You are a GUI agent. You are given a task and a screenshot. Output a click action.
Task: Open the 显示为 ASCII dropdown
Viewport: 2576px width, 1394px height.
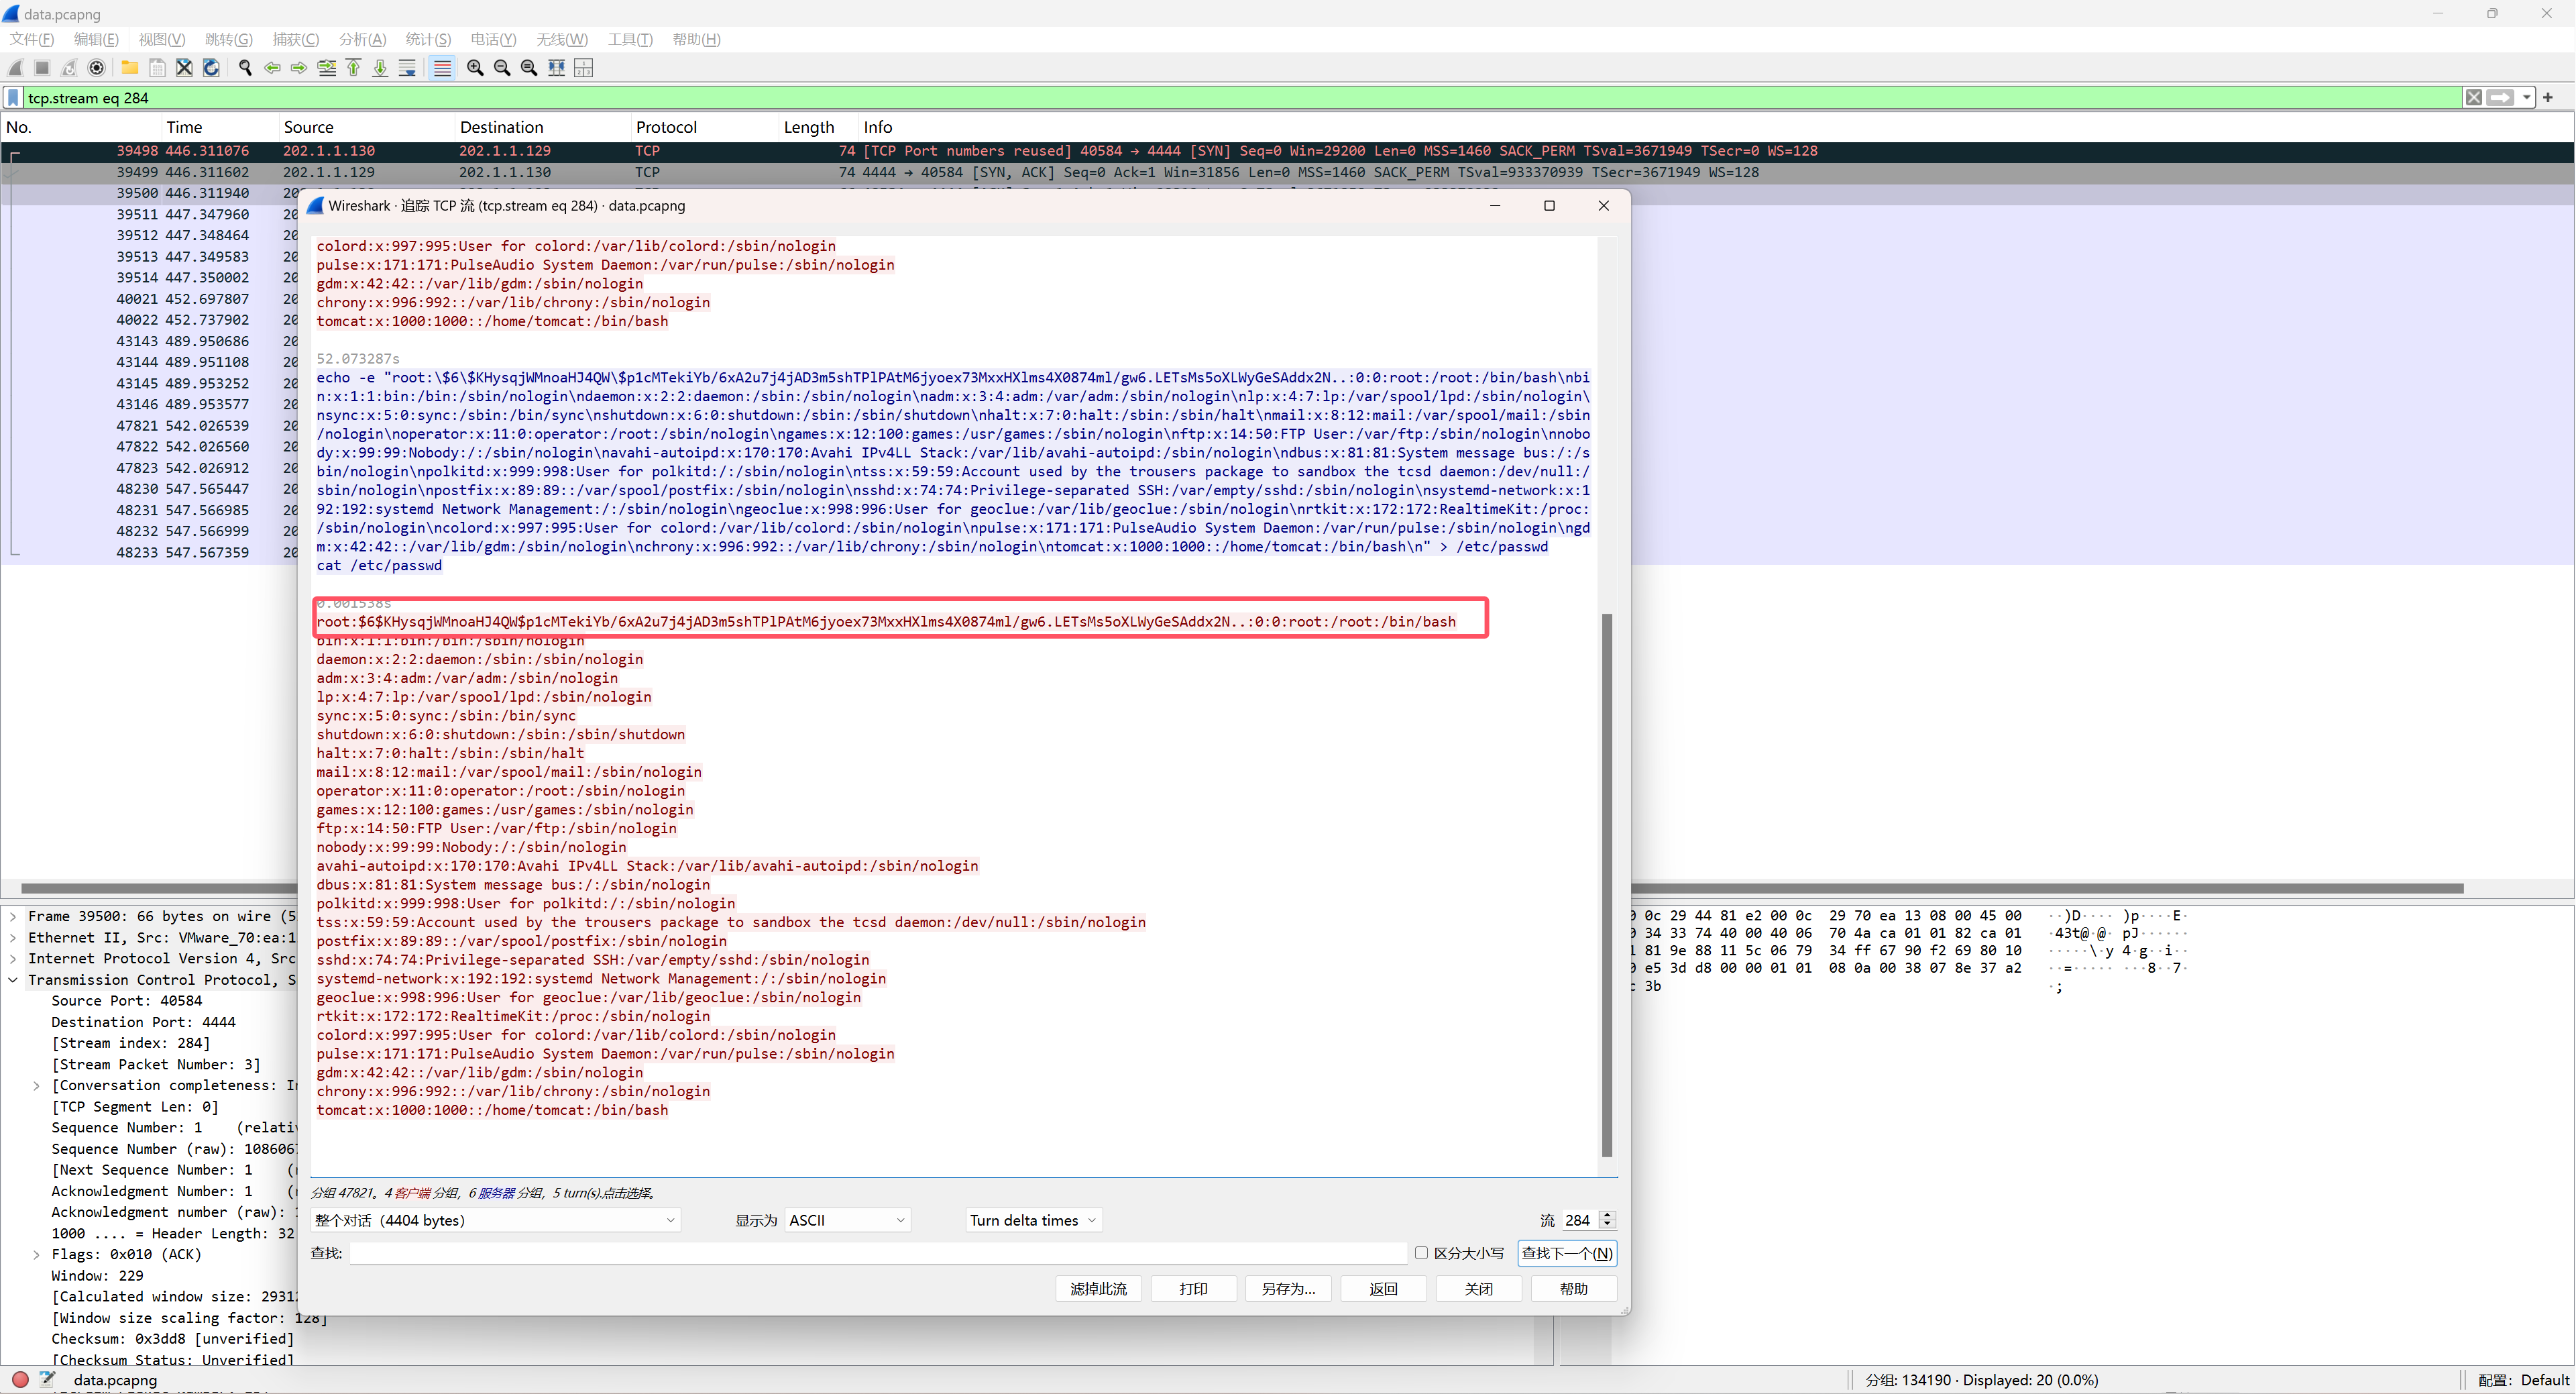click(x=847, y=1220)
